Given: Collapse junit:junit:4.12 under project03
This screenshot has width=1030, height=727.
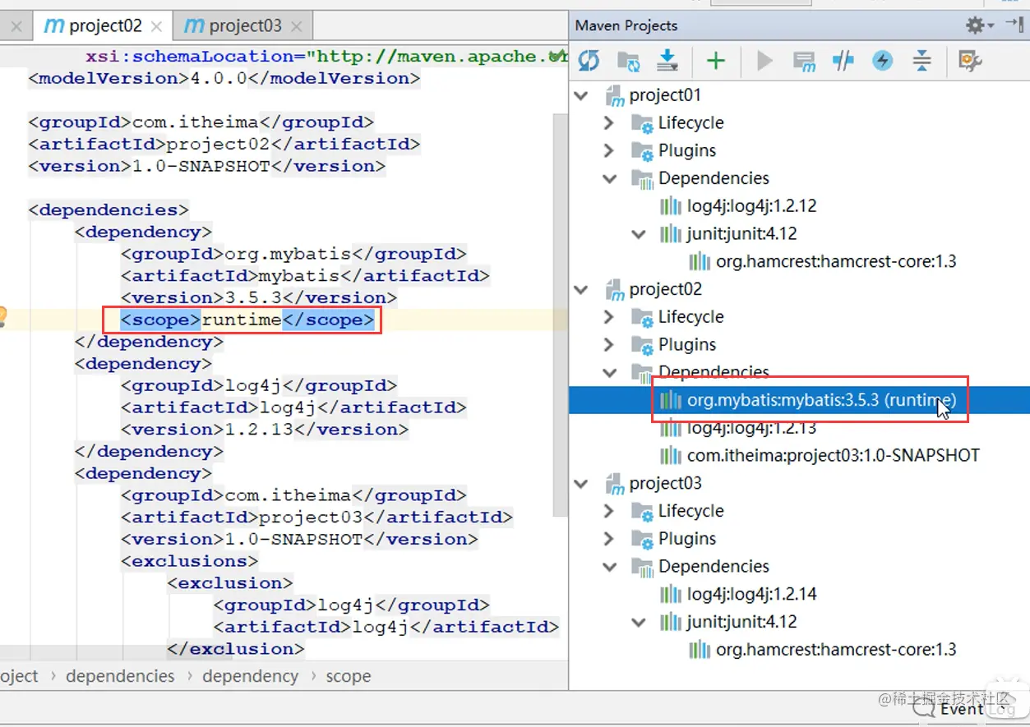Looking at the screenshot, I should (639, 622).
